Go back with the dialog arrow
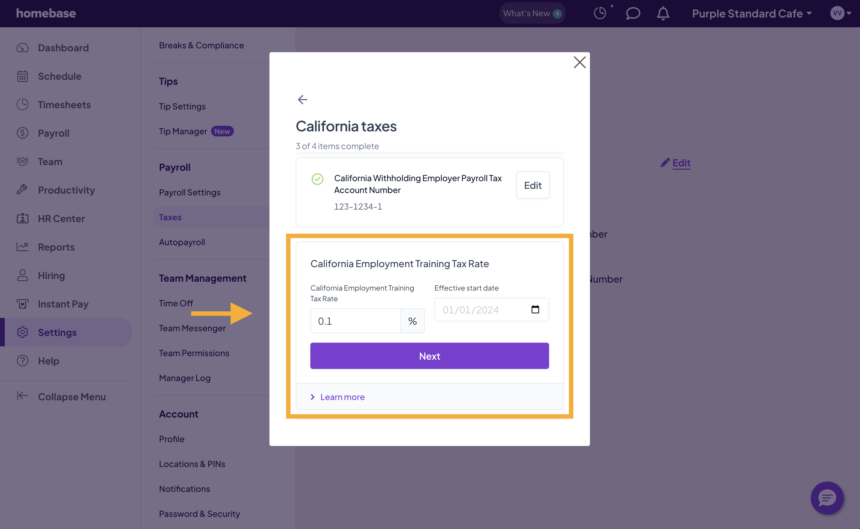Viewport: 860px width, 529px height. pyautogui.click(x=302, y=99)
